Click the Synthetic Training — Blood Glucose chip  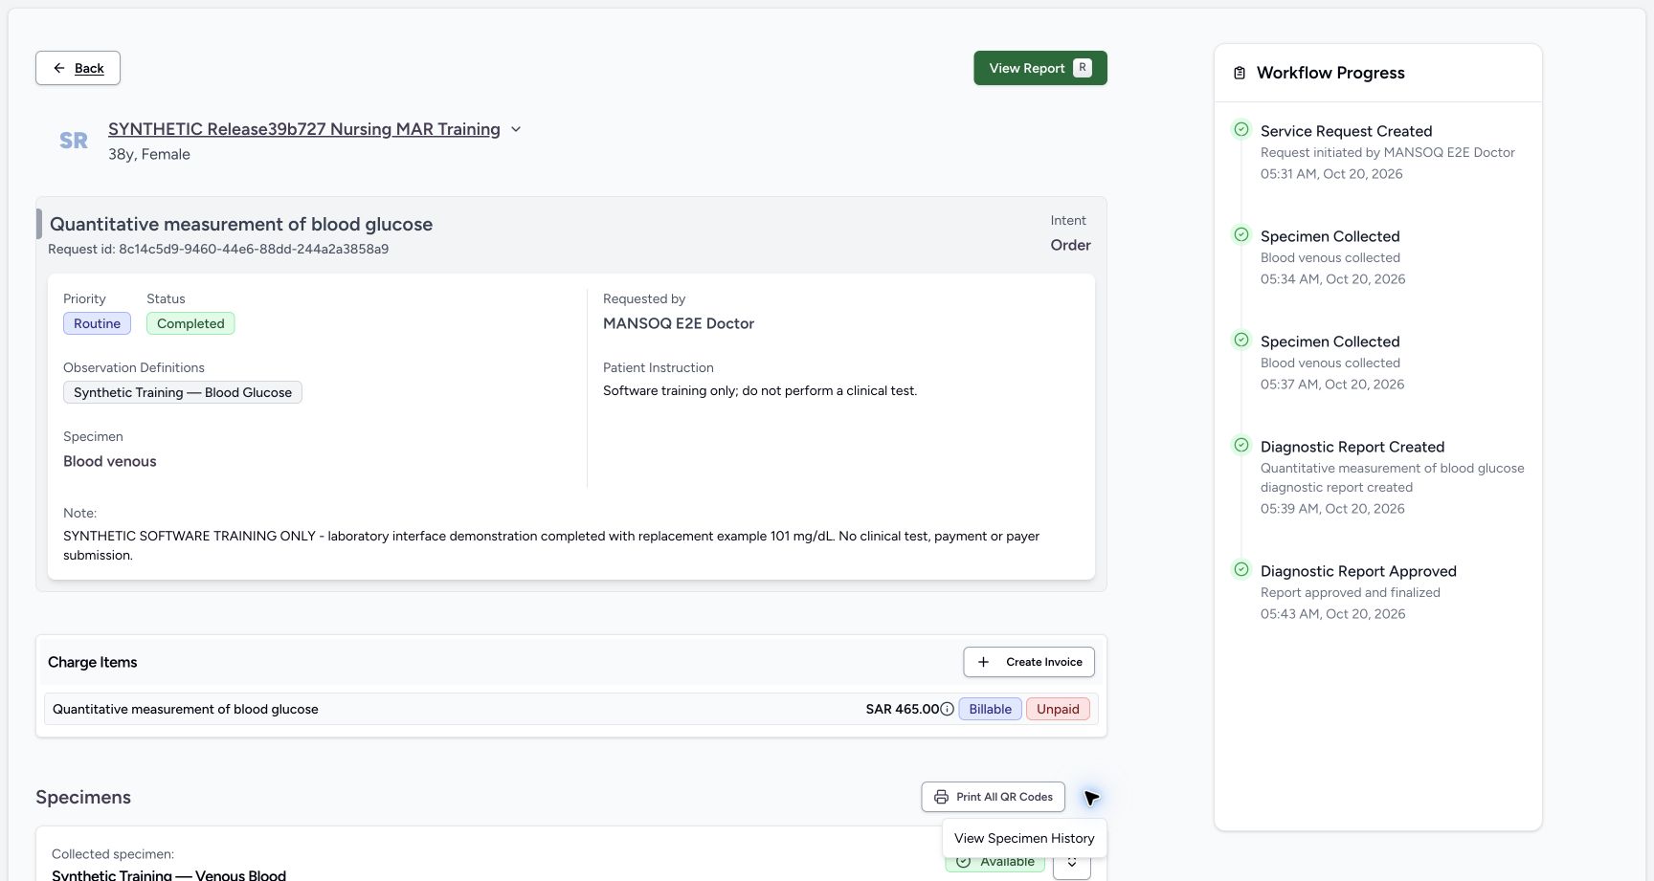183,392
